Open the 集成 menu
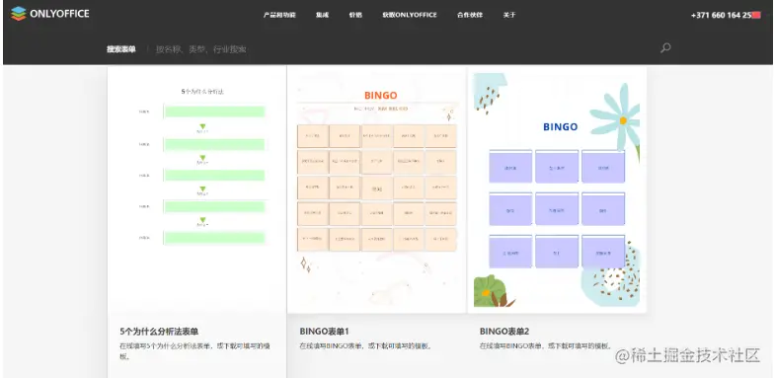The width and height of the screenshot is (774, 378). click(322, 15)
